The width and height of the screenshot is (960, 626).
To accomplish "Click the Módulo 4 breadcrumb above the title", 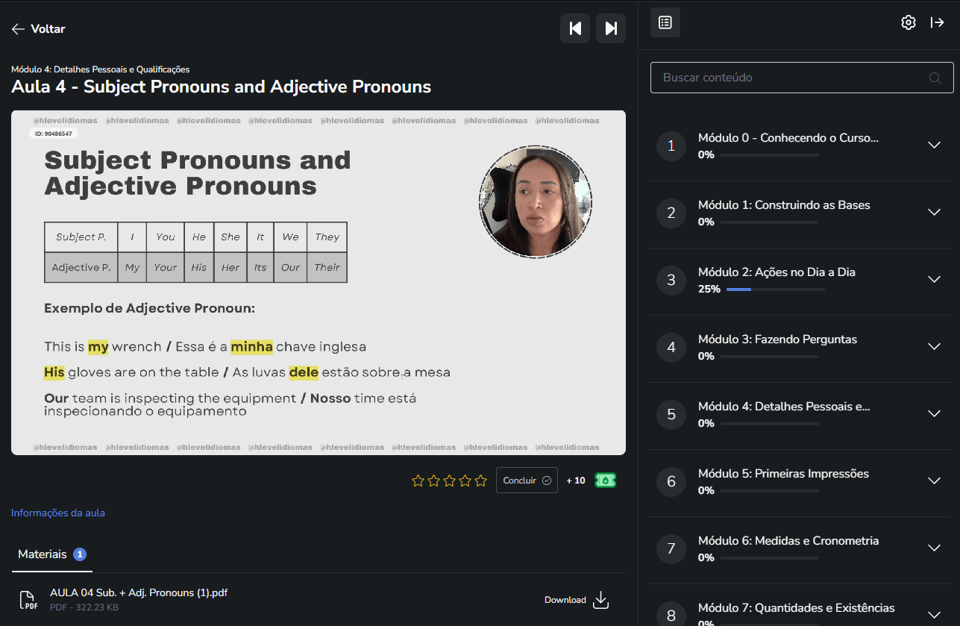I will (100, 69).
